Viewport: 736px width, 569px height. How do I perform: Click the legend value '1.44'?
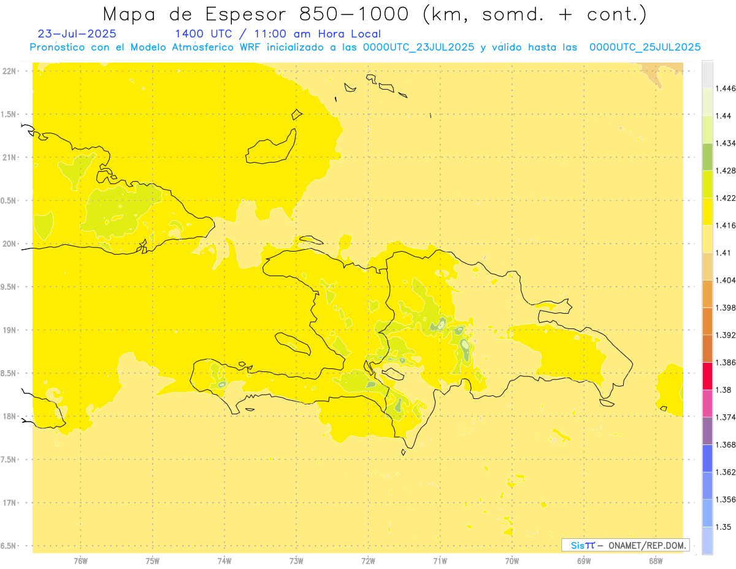point(724,116)
